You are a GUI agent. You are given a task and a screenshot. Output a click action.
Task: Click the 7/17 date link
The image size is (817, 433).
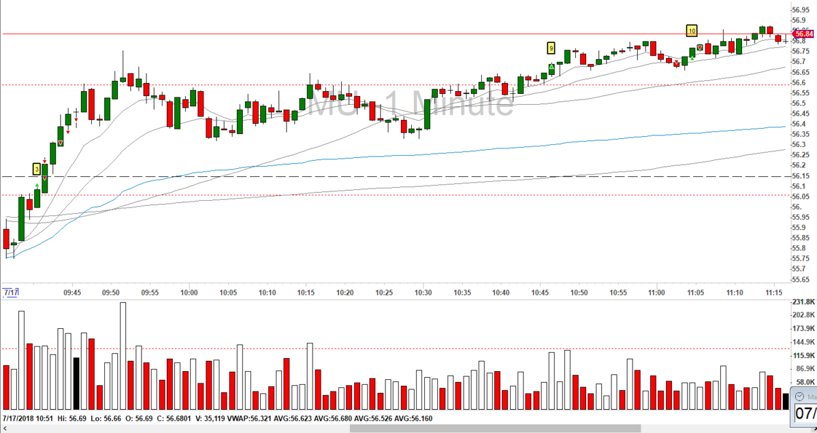click(x=10, y=292)
